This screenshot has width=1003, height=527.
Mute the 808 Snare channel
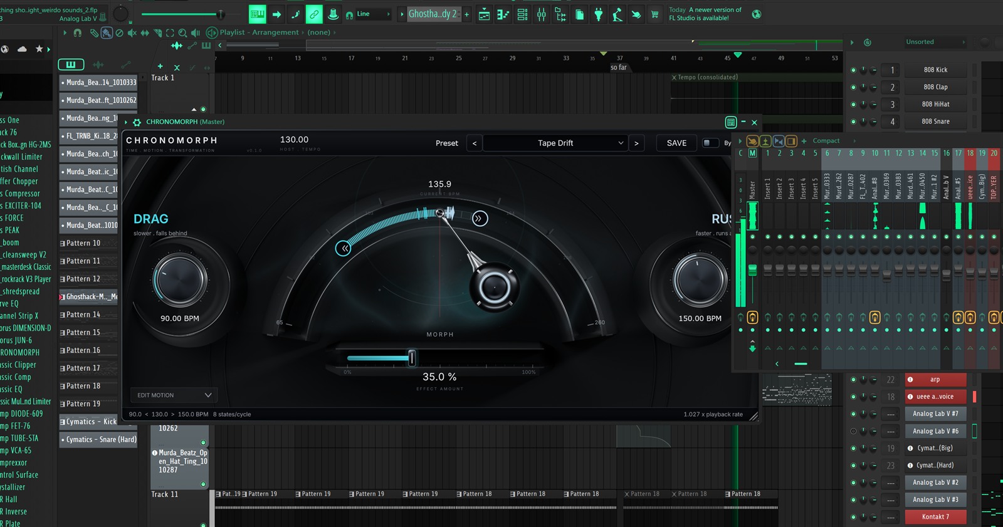click(x=853, y=122)
